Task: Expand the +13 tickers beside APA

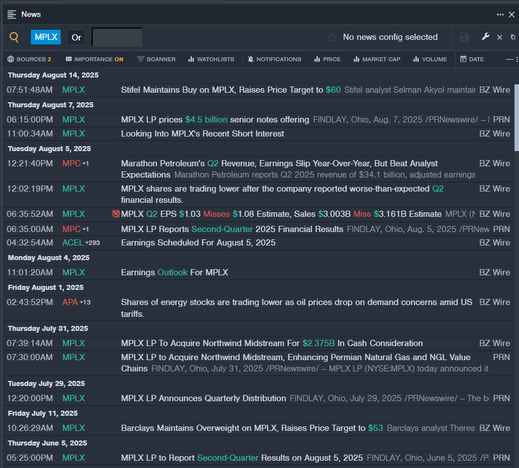Action: tap(85, 302)
